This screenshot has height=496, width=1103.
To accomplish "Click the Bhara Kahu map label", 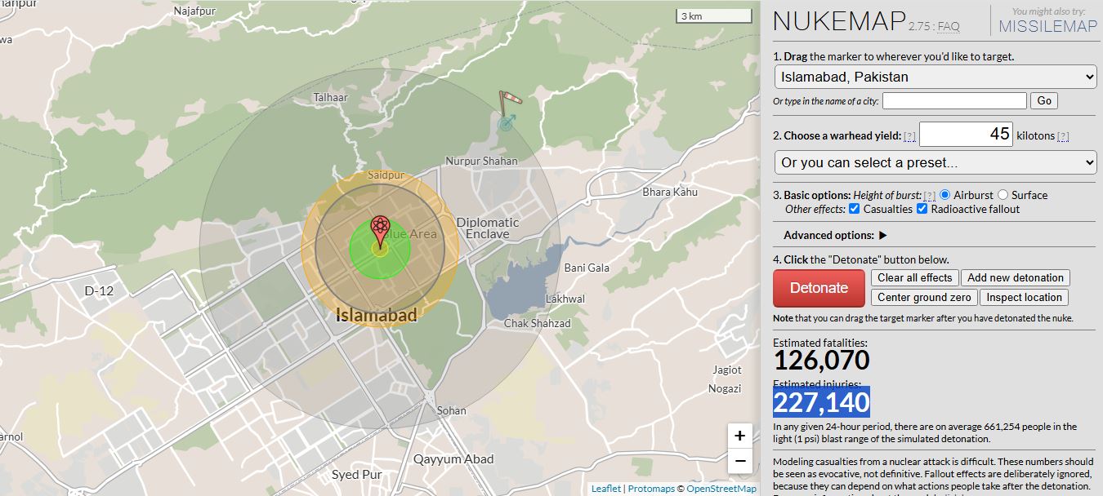I will click(670, 192).
